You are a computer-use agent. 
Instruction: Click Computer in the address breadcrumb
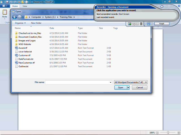tap(36, 17)
